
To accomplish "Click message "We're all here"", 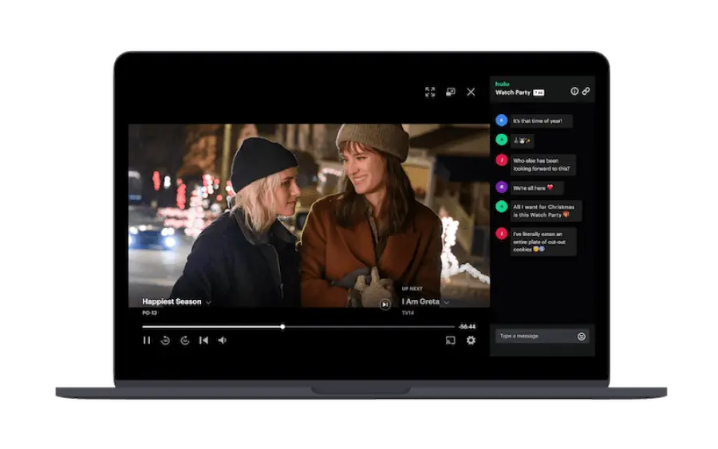I will (537, 187).
